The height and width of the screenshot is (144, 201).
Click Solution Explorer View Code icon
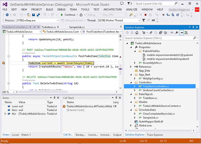pos(172,33)
